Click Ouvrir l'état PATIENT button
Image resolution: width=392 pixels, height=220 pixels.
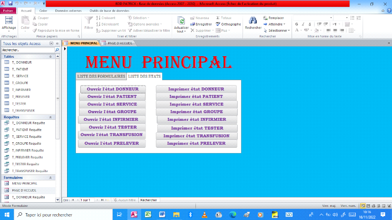click(112, 97)
